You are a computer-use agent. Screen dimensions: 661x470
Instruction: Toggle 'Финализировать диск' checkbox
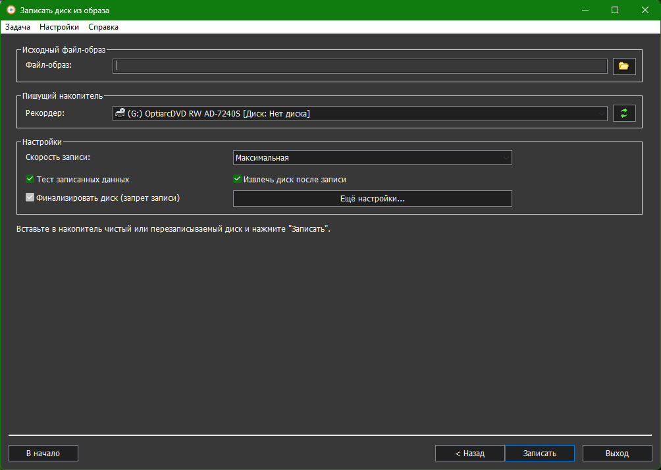click(30, 197)
